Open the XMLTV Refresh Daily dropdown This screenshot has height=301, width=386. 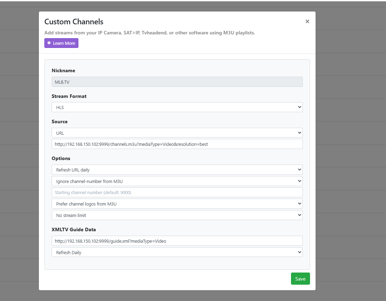click(x=177, y=252)
